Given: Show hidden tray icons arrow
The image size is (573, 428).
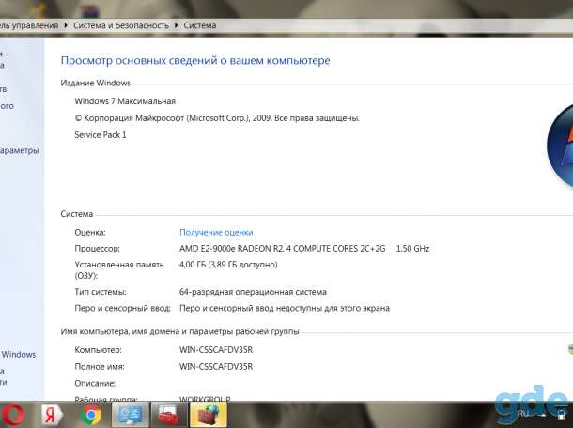Looking at the screenshot, I should click(543, 415).
